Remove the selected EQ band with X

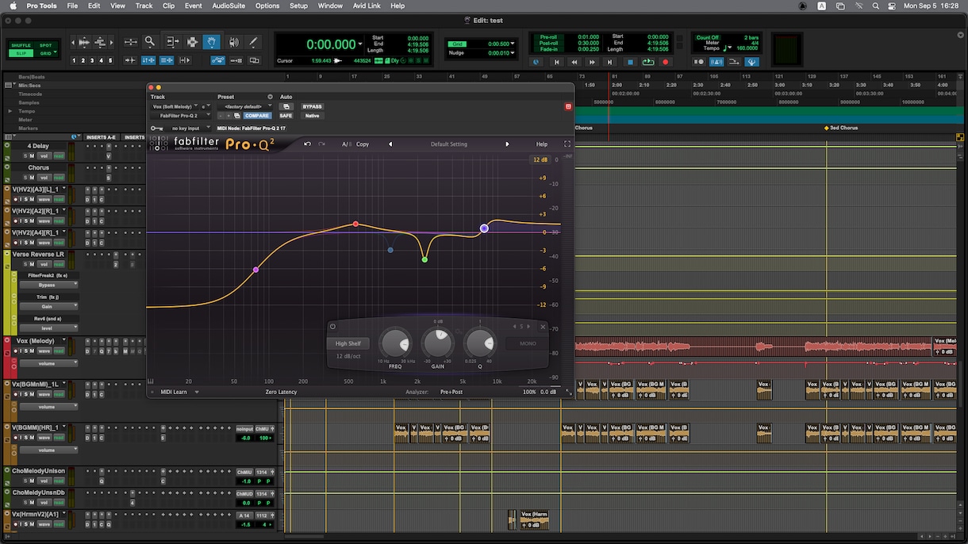pyautogui.click(x=543, y=327)
